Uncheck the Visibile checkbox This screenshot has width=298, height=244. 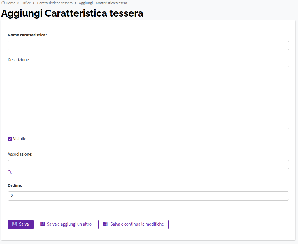tap(10, 139)
